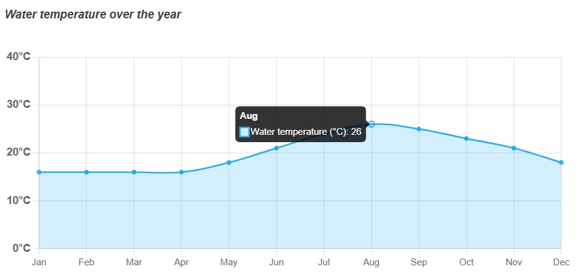The image size is (581, 280).
Task: Click the October temperature data point
Action: (x=466, y=138)
